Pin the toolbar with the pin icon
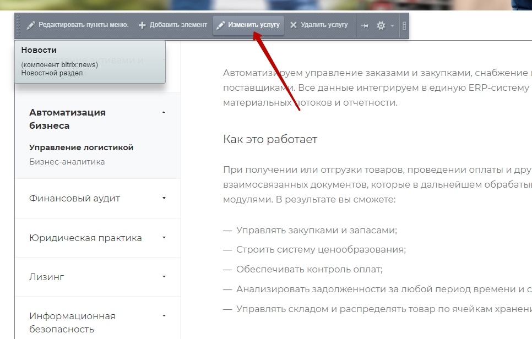 coord(365,25)
